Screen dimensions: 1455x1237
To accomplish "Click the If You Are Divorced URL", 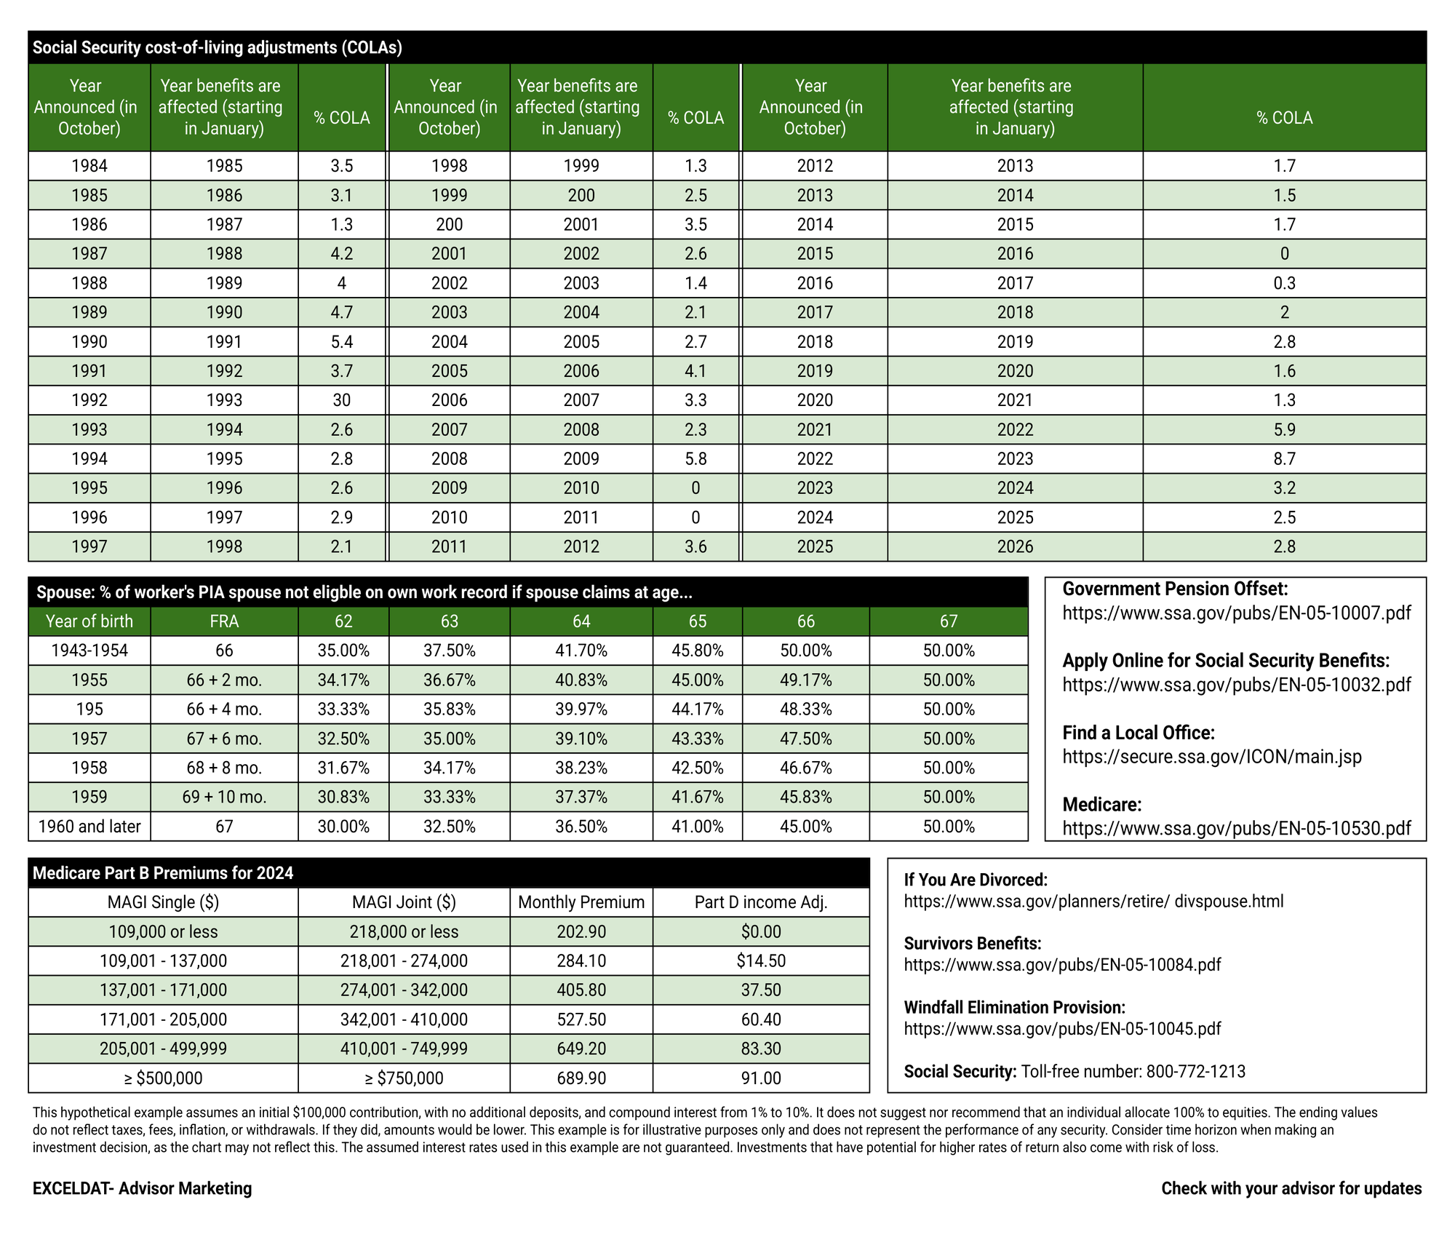I will pos(1093,902).
